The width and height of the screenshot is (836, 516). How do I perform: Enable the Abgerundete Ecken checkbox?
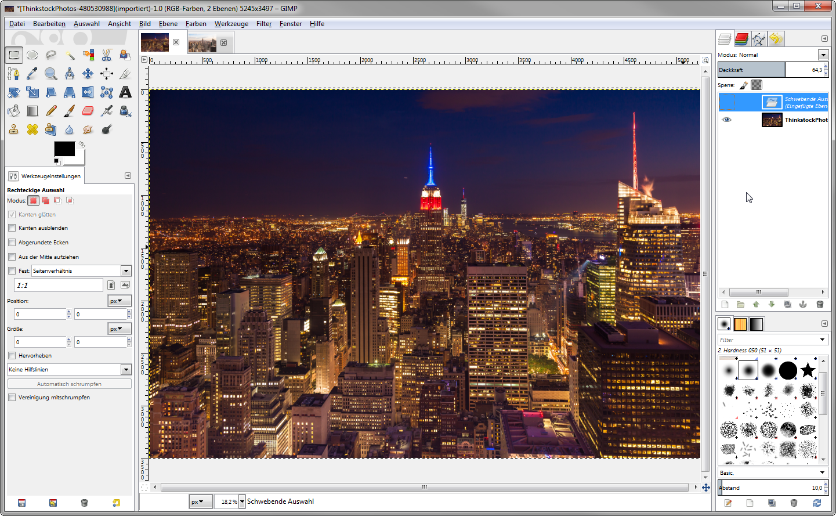(x=12, y=243)
